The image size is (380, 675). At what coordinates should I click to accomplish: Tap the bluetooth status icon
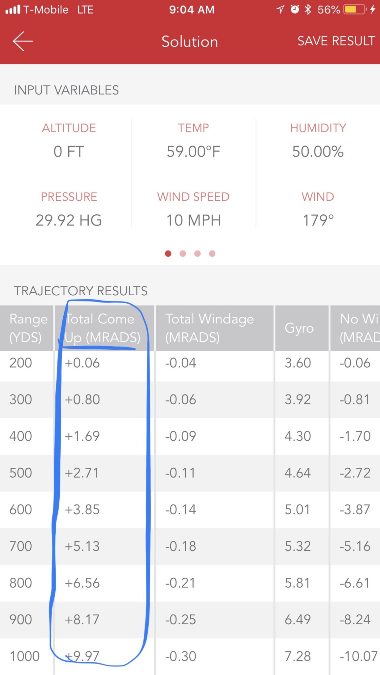click(x=308, y=10)
